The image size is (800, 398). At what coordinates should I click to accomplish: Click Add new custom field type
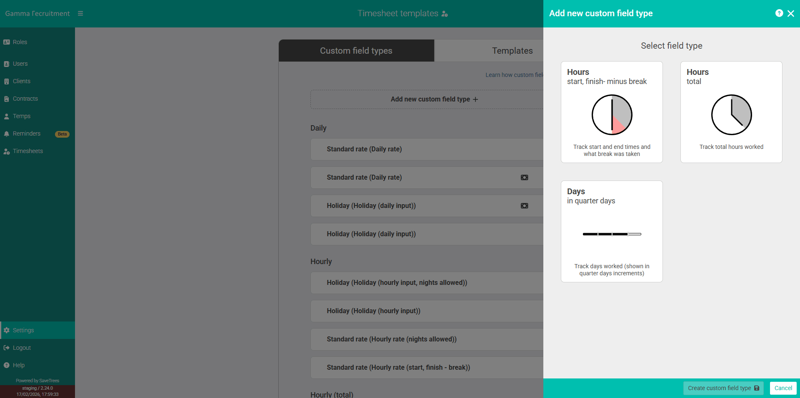click(x=433, y=99)
